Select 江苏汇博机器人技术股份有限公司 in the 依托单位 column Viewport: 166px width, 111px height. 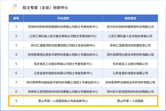pos(130,36)
